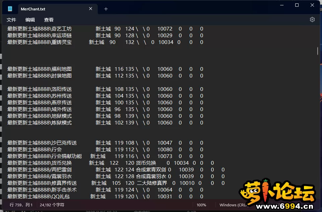Place cursor on 燕京传送 line

pyautogui.click(x=105, y=103)
